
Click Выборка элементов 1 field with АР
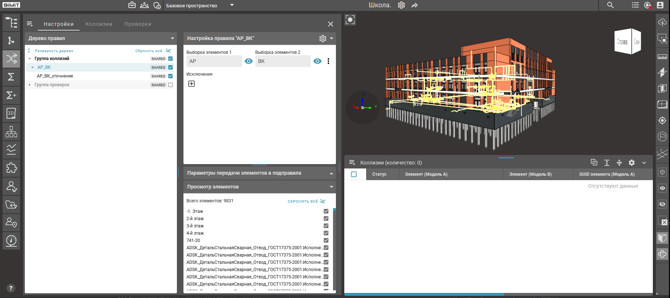[214, 61]
